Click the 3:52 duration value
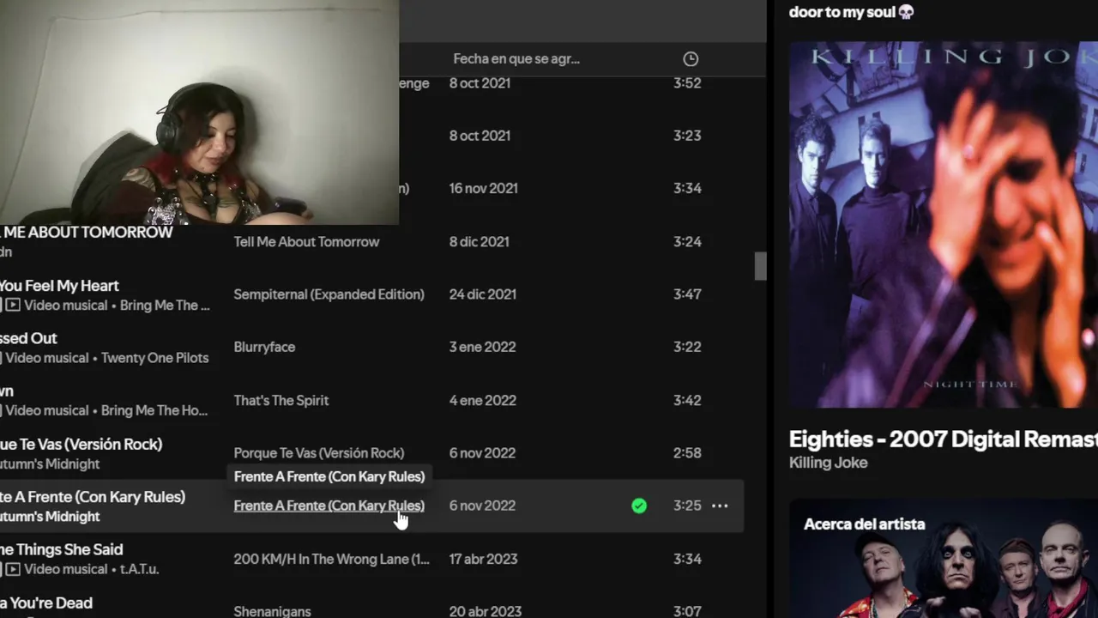1098x618 pixels. tap(687, 83)
